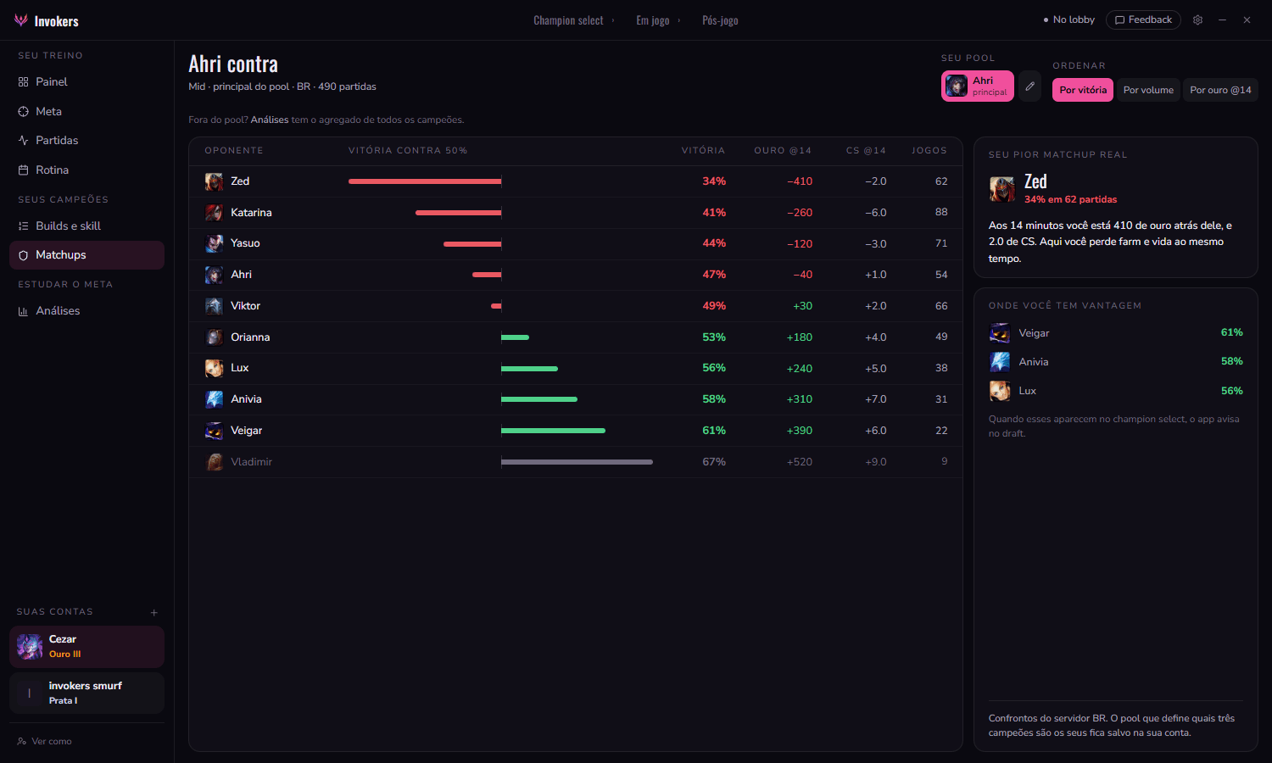Click the Ouro @14 column header
The width and height of the screenshot is (1272, 763).
point(783,151)
